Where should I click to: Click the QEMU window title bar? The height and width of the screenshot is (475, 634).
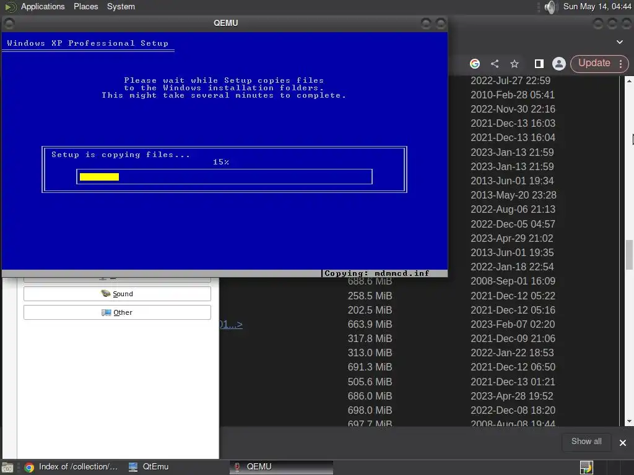click(225, 23)
